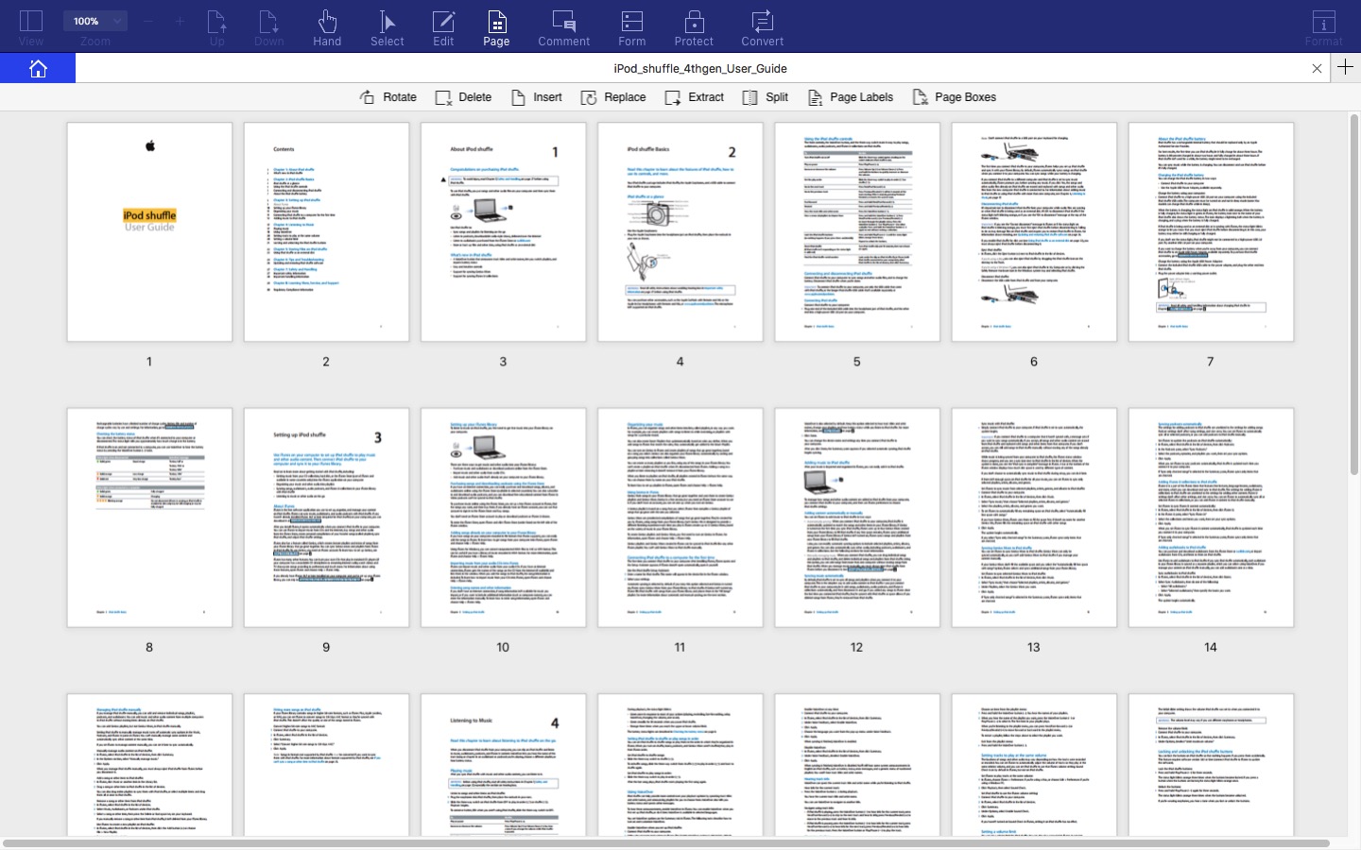Open the Convert tools
The width and height of the screenshot is (1361, 850).
click(x=762, y=27)
